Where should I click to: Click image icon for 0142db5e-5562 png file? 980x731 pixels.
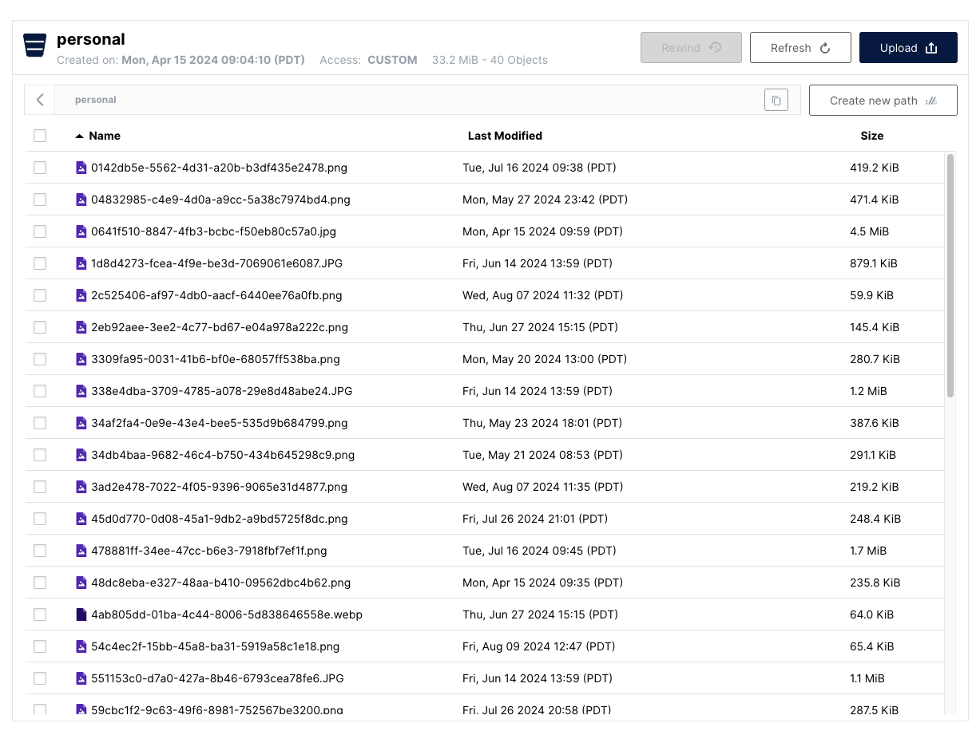(81, 168)
